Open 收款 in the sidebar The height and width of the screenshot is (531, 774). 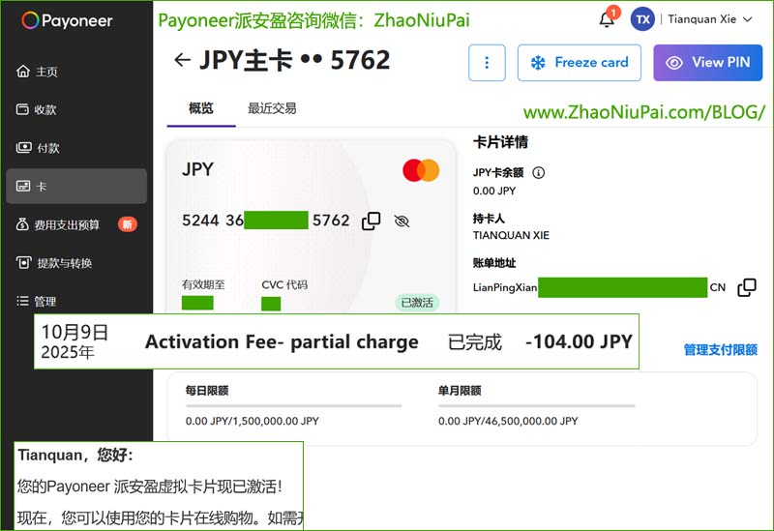click(x=46, y=110)
